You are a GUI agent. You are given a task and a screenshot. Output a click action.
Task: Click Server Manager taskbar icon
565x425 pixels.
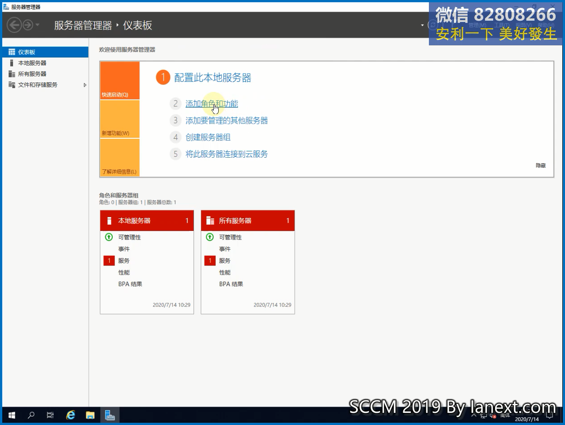click(x=110, y=415)
